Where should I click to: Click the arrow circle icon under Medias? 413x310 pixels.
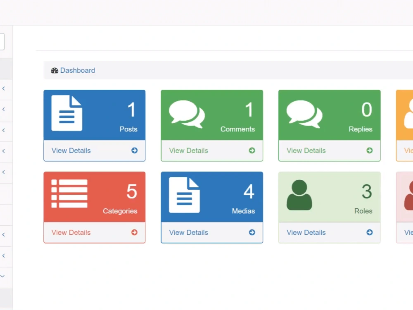click(252, 232)
